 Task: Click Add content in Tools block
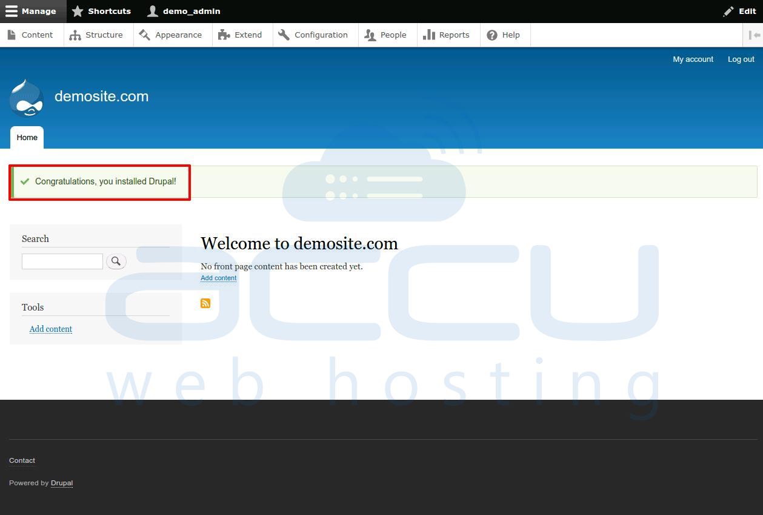pyautogui.click(x=51, y=329)
